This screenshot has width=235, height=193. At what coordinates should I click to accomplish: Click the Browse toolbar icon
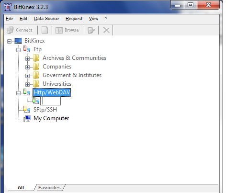click(x=59, y=30)
